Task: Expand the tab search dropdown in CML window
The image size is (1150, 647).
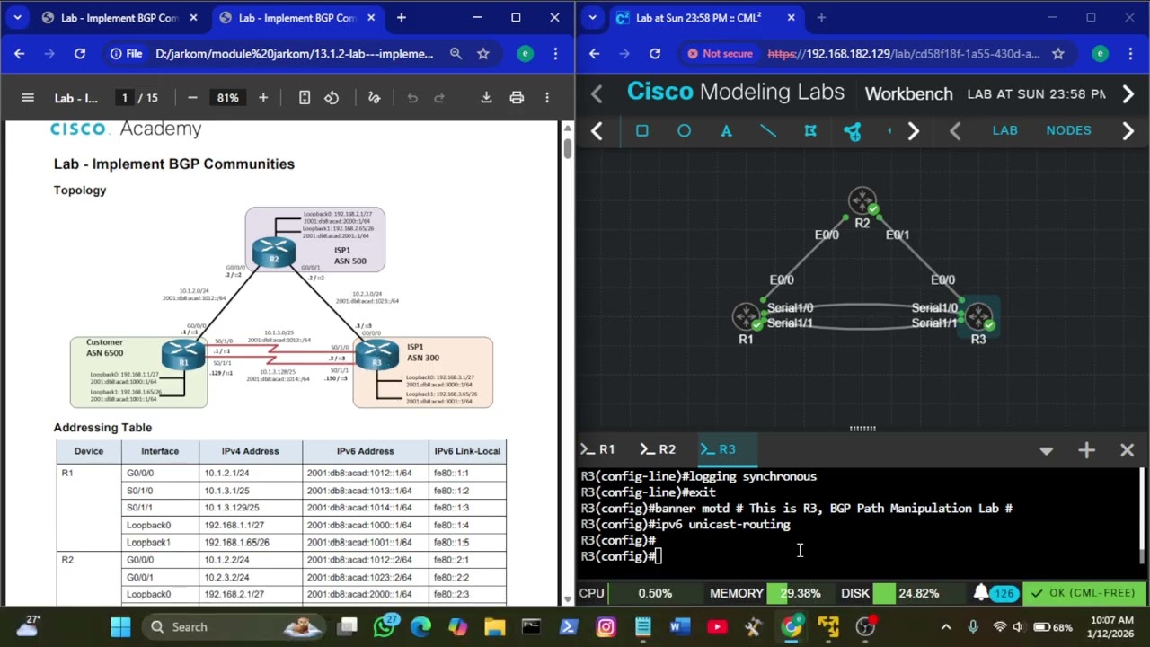Action: (592, 18)
